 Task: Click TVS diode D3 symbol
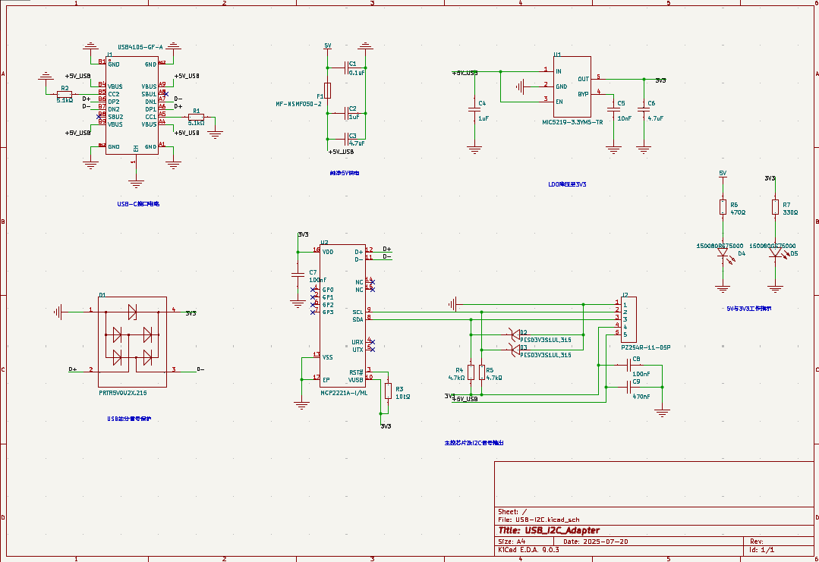pos(514,350)
